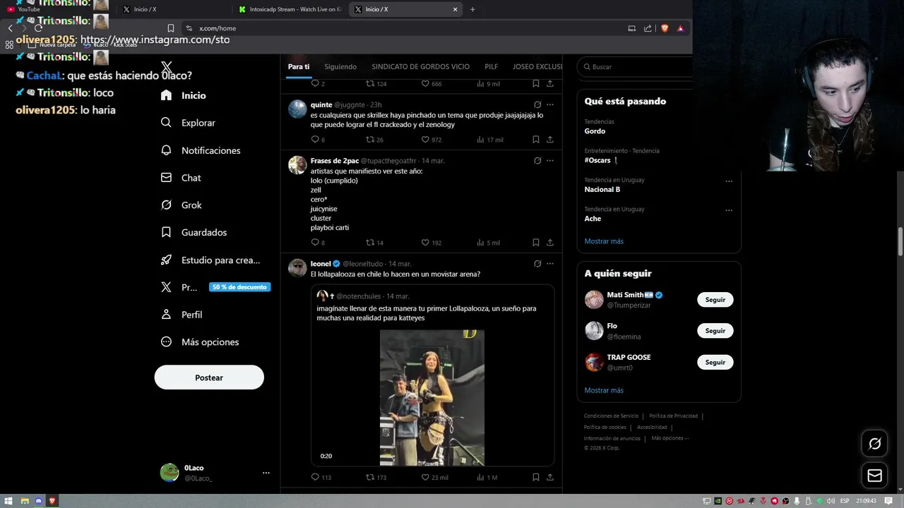Open more options on leonel's tweet
This screenshot has width=904, height=508.
550,264
